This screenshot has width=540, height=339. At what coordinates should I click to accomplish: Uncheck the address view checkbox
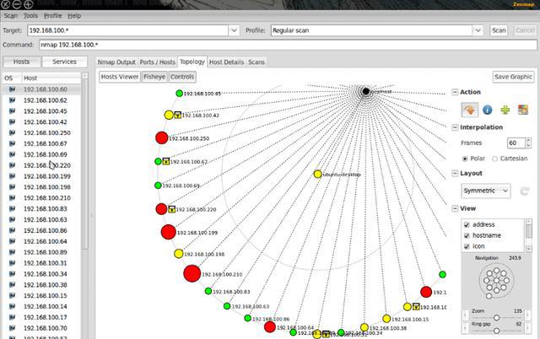[x=467, y=225]
